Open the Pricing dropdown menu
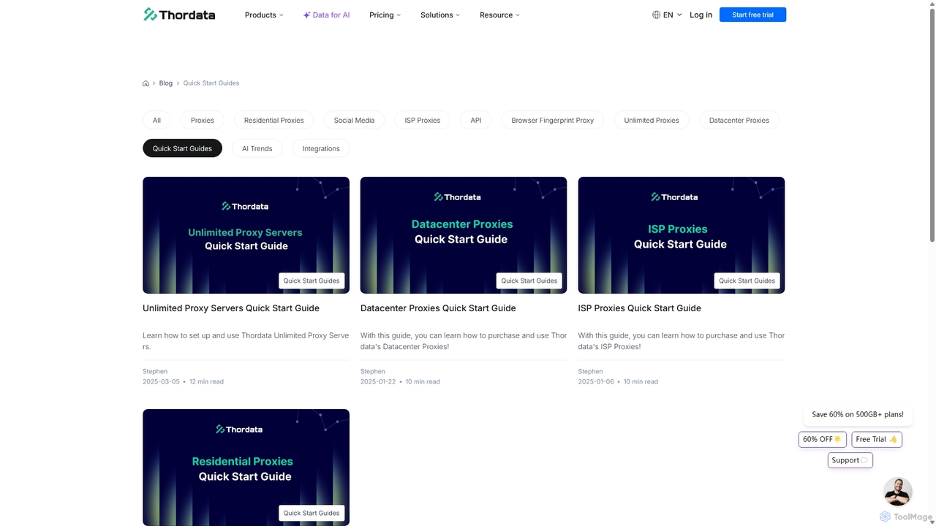 [385, 15]
